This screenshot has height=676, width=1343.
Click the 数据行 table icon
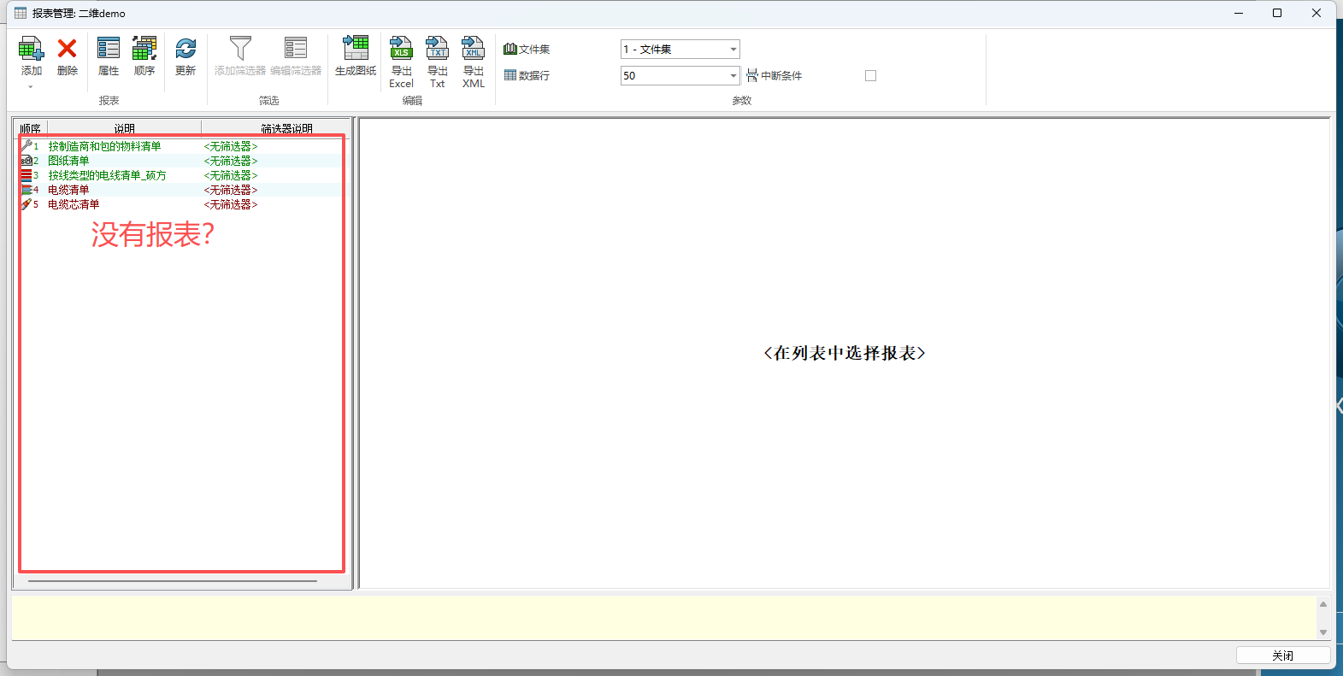(x=510, y=75)
